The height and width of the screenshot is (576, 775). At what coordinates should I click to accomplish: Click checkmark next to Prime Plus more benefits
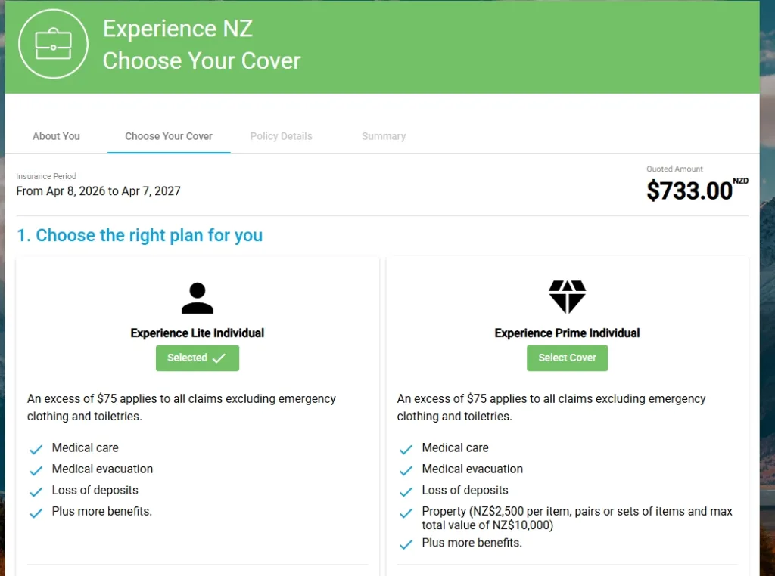tap(406, 544)
